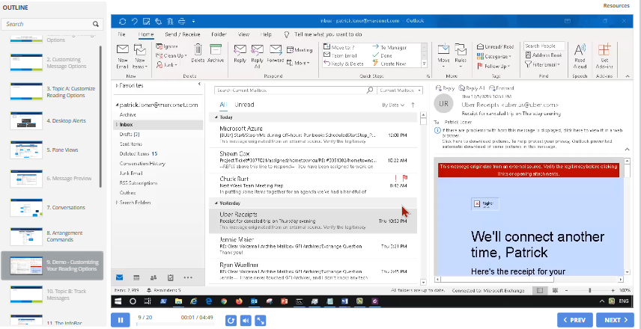641x329 pixels.
Task: Open the Resources link
Action: point(616,6)
